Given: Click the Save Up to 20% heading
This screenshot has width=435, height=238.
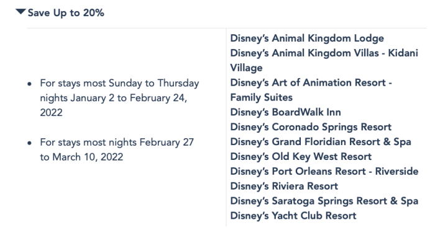Looking at the screenshot, I should (x=66, y=13).
